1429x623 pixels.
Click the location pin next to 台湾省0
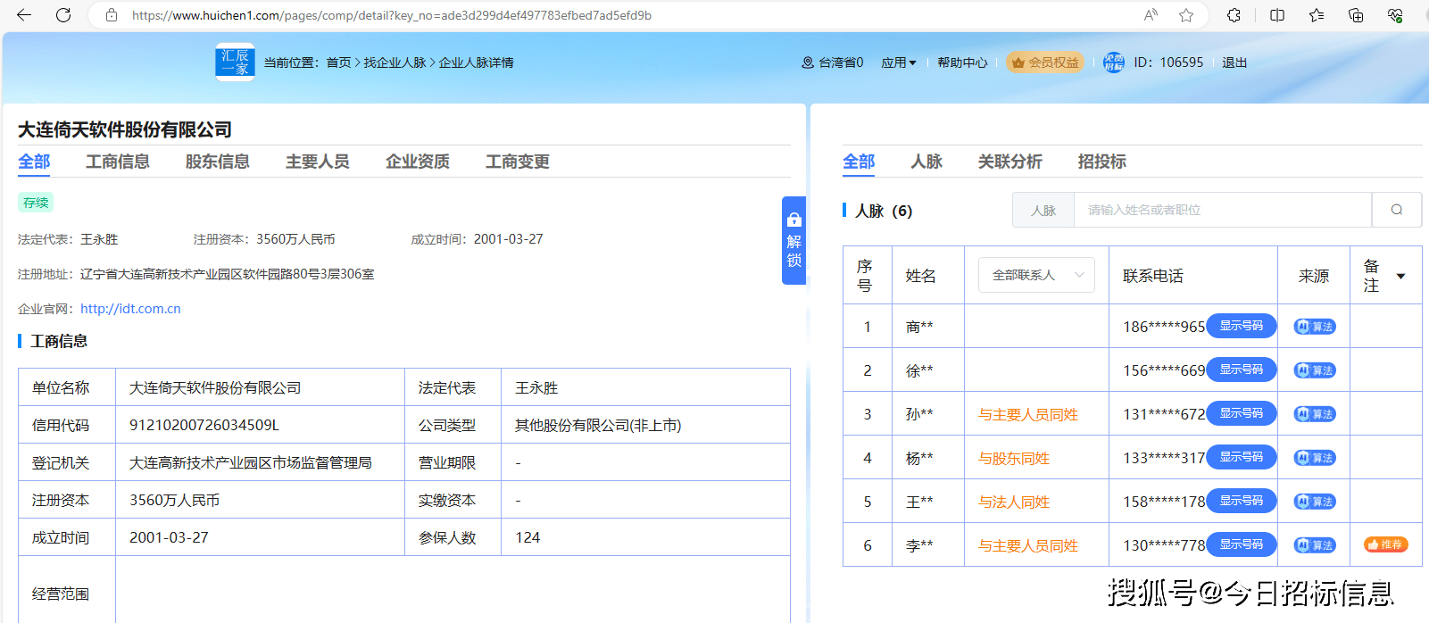(808, 62)
